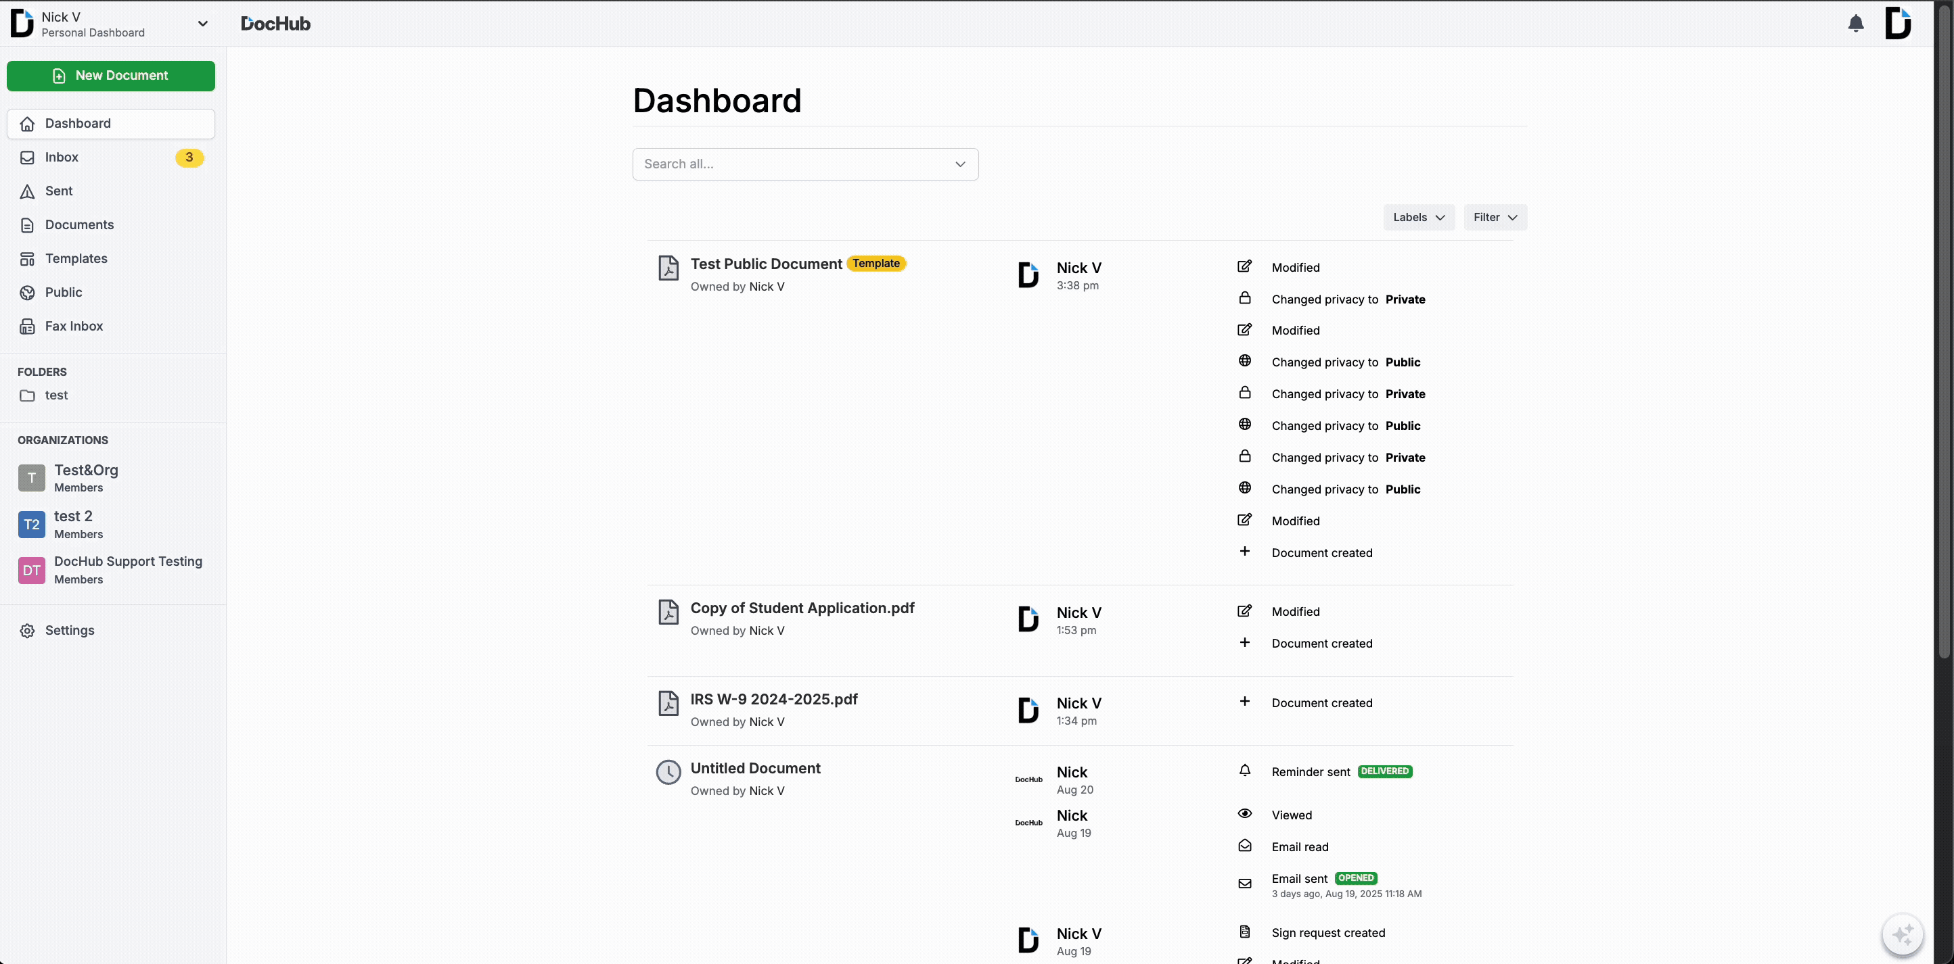This screenshot has height=964, width=1954.
Task: Open Copy of Student Application.pdf
Action: point(802,608)
